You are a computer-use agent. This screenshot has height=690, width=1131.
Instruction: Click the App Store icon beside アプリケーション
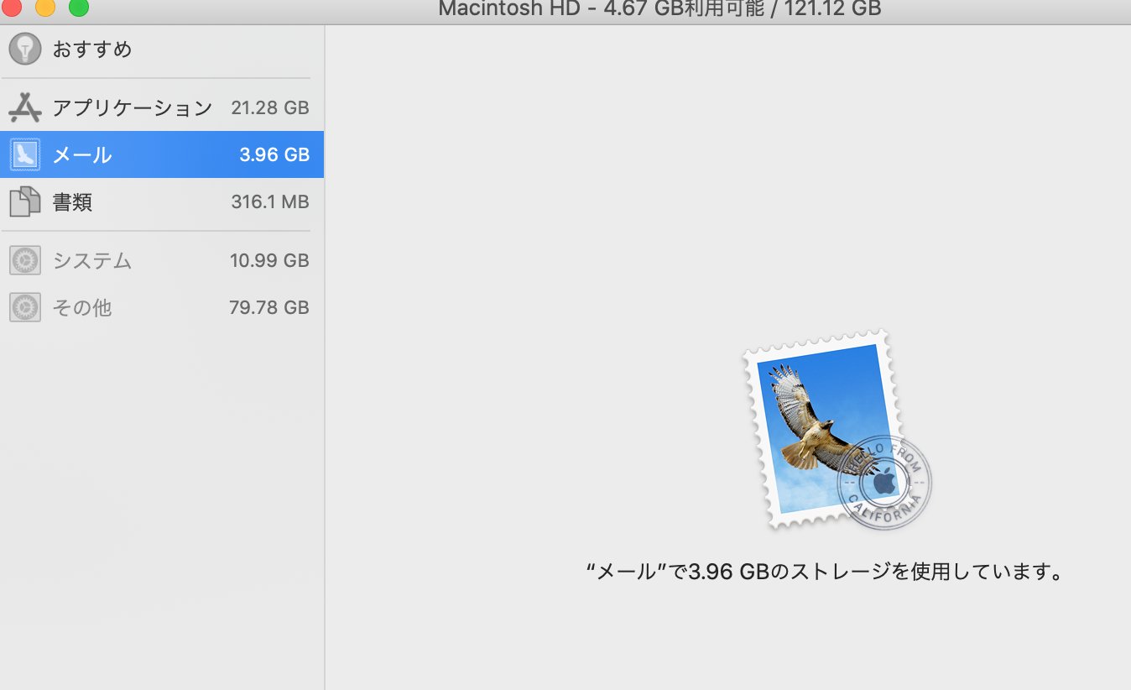pos(25,107)
